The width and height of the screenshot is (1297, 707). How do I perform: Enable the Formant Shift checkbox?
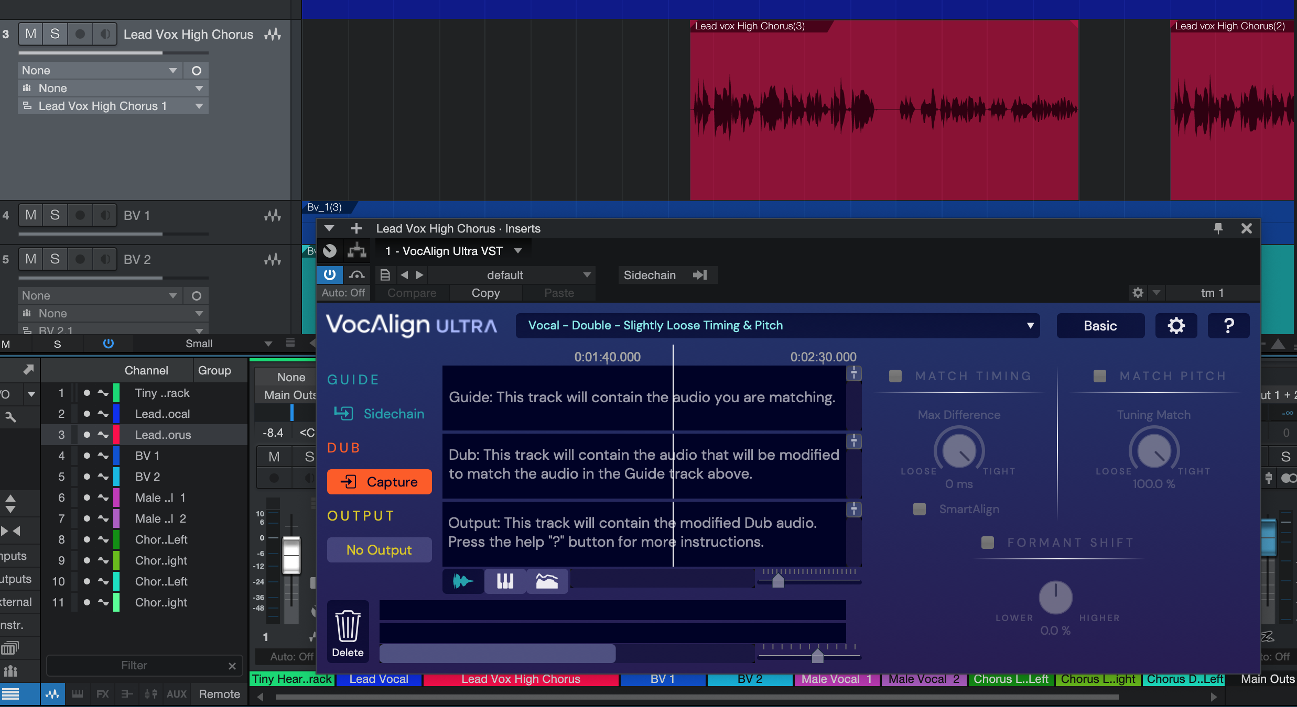click(x=988, y=543)
